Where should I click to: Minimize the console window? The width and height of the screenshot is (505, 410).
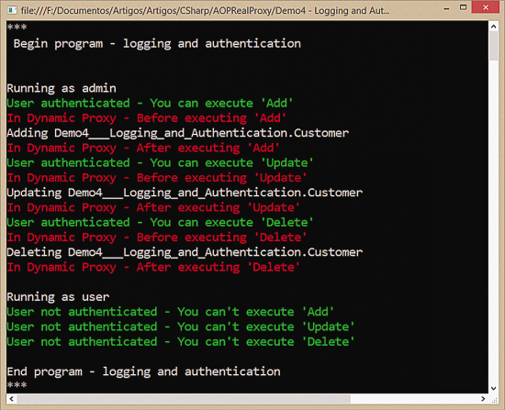pos(446,8)
